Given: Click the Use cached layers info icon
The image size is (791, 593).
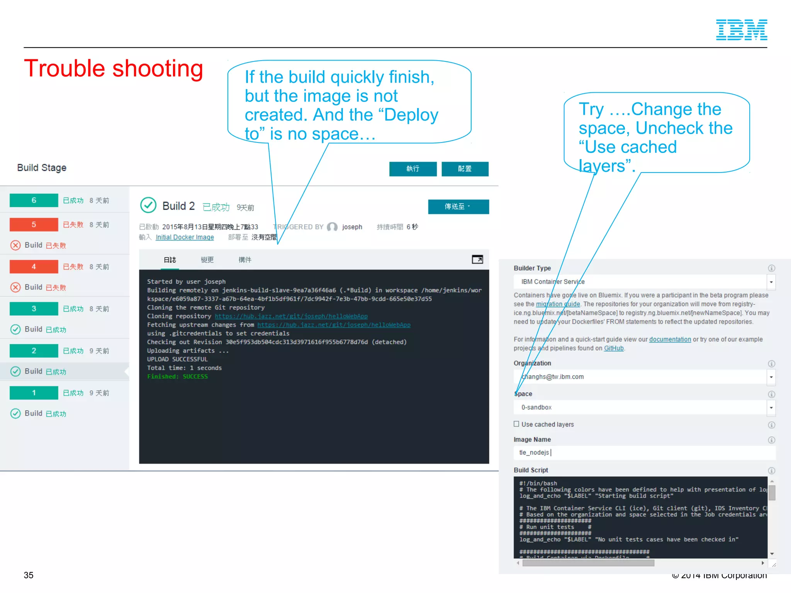Looking at the screenshot, I should [x=771, y=425].
